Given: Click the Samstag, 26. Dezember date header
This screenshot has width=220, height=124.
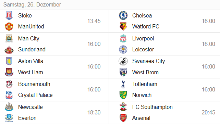Looking at the screenshot, I should (x=32, y=5).
